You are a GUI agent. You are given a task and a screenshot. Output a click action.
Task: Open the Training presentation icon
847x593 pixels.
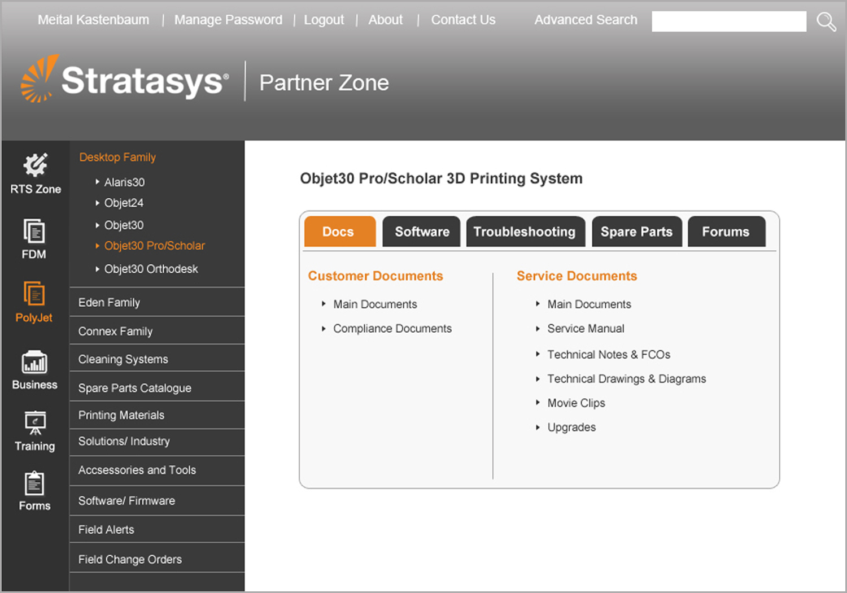35,423
